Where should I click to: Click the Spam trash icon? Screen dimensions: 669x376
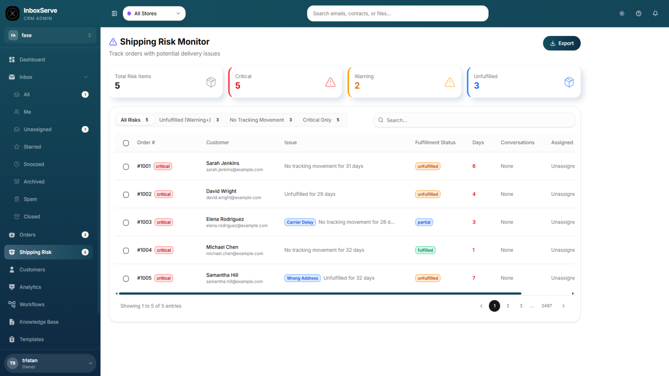(17, 199)
